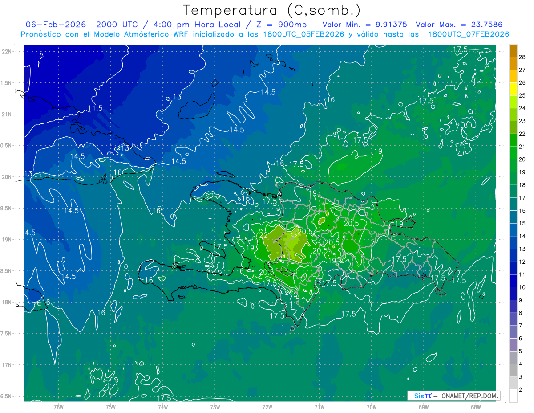Click color scale tick label "5"
Image resolution: width=534 pixels, height=413 pixels.
[x=521, y=352]
